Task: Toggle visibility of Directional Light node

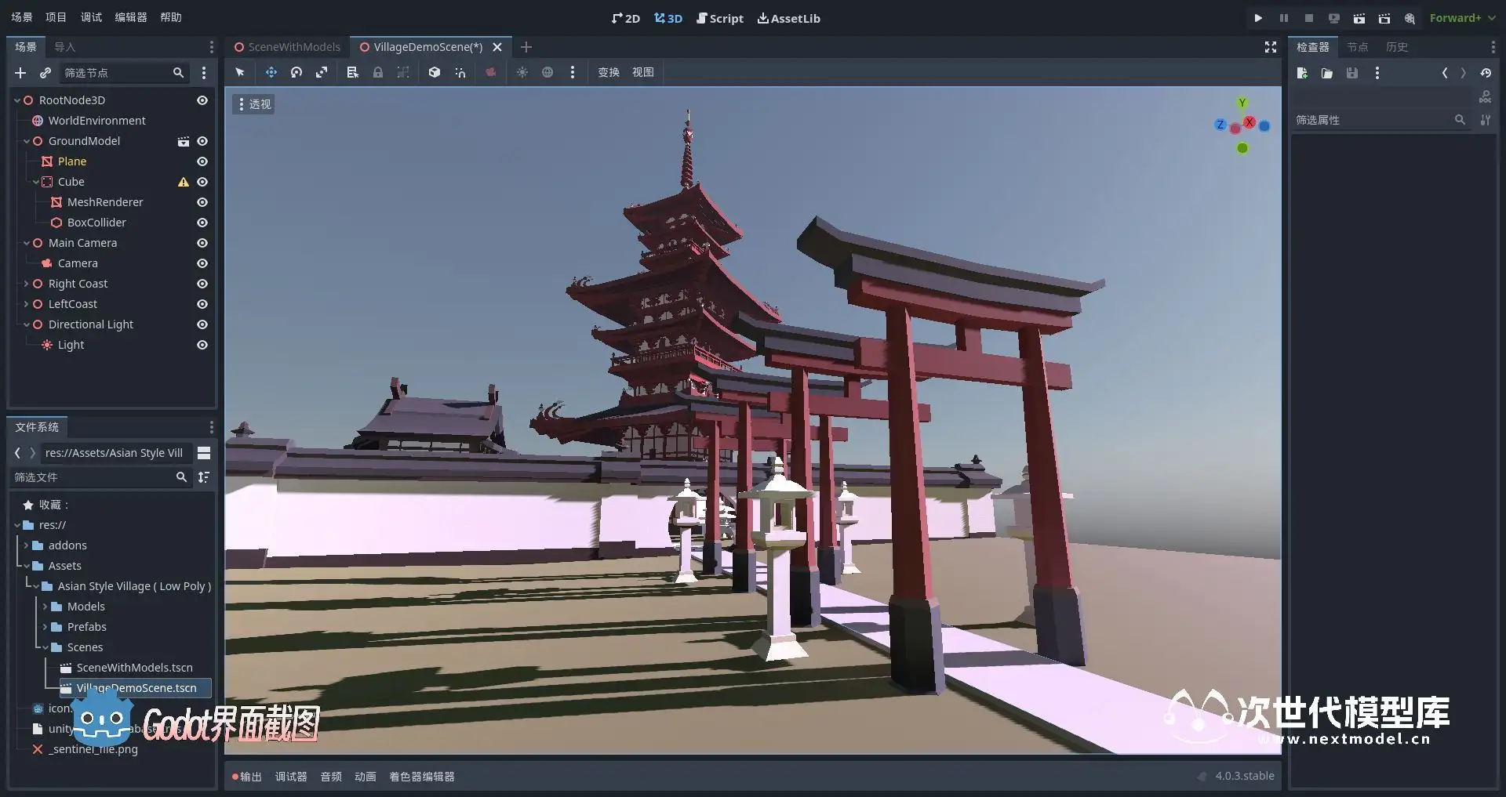Action: (202, 324)
